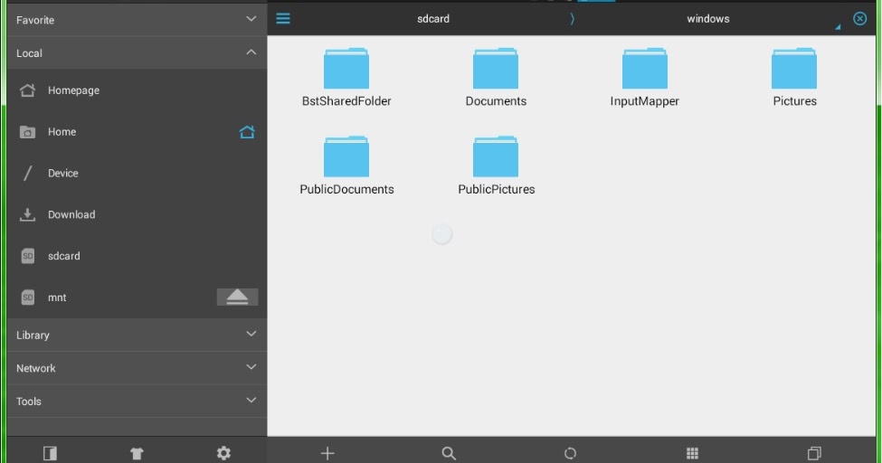The width and height of the screenshot is (882, 463).
Task: Click the PublicDocuments name label
Action: click(346, 190)
